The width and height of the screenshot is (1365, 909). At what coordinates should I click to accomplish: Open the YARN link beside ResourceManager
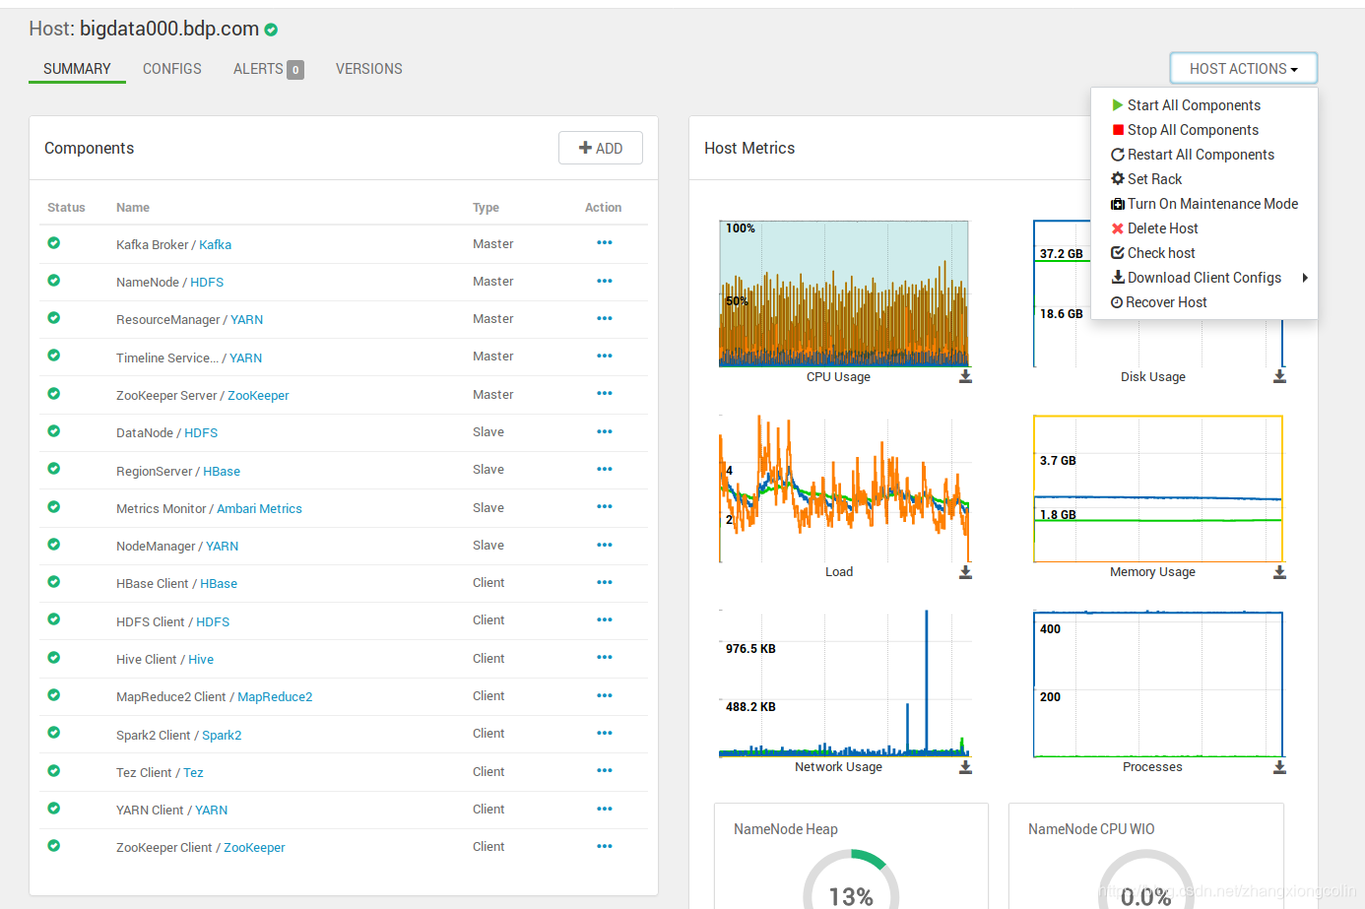[247, 320]
